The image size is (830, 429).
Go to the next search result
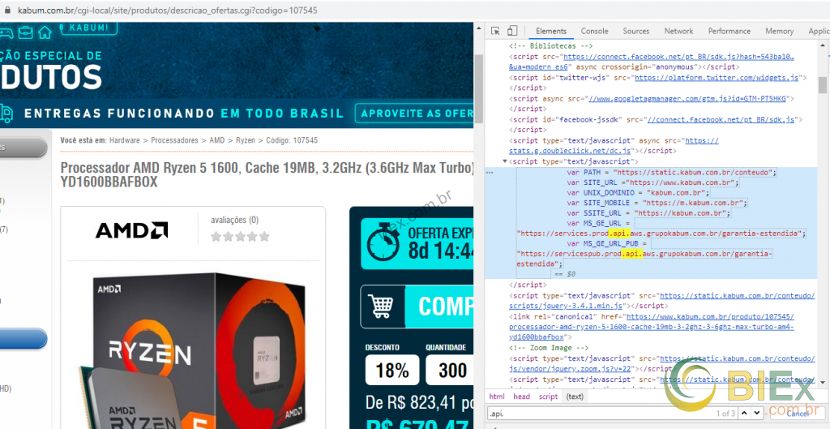point(758,413)
